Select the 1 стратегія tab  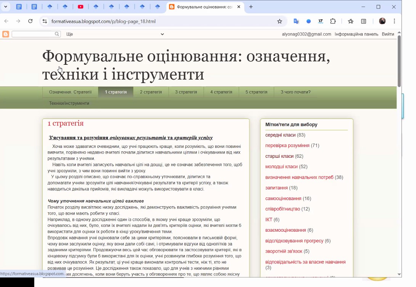coord(116,92)
